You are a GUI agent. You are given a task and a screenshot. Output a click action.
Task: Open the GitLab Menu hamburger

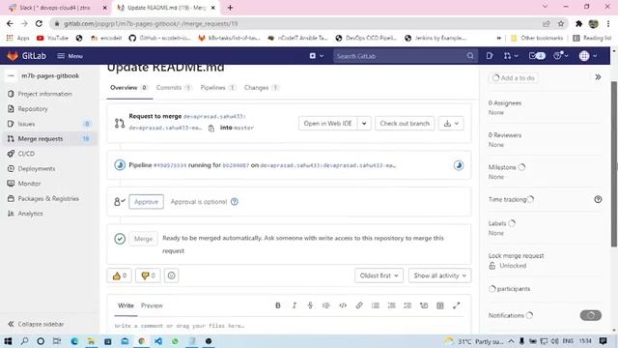coord(70,56)
